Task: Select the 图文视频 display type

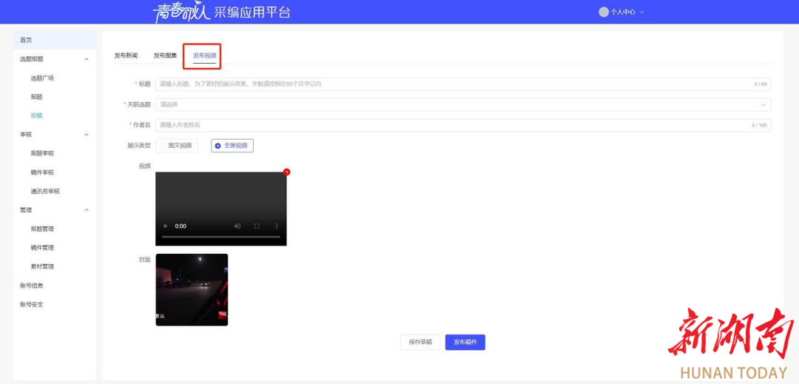Action: (x=176, y=146)
